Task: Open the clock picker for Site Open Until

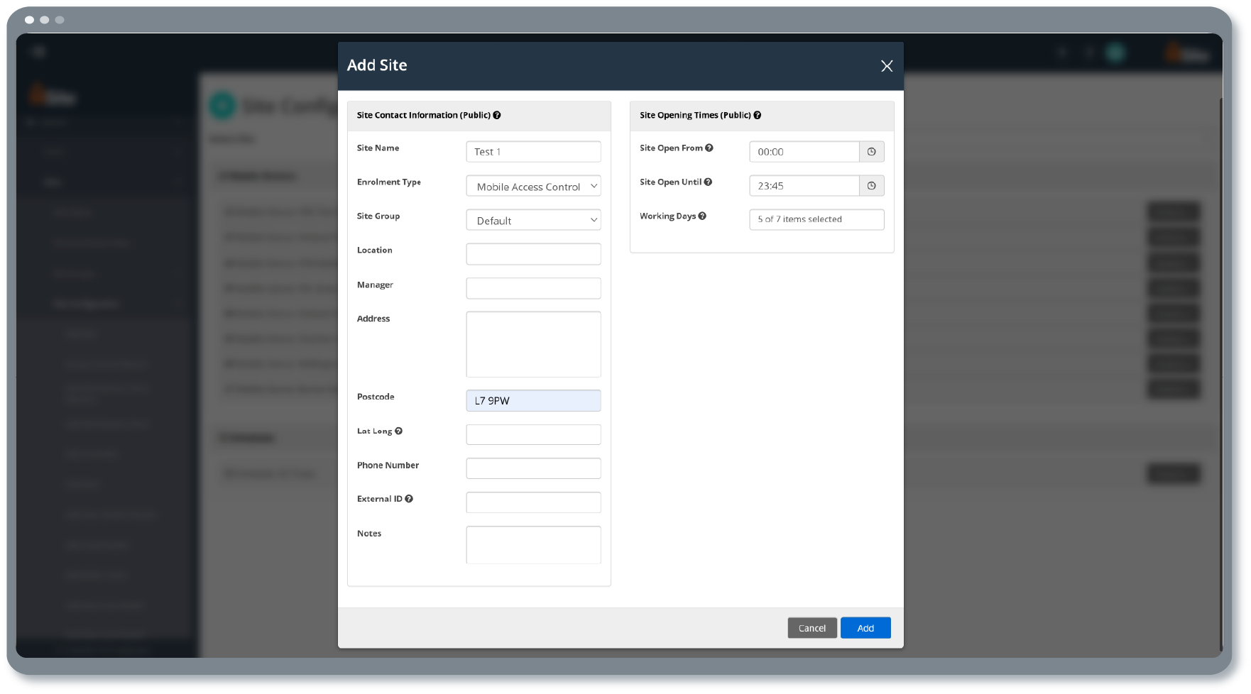Action: pos(872,185)
